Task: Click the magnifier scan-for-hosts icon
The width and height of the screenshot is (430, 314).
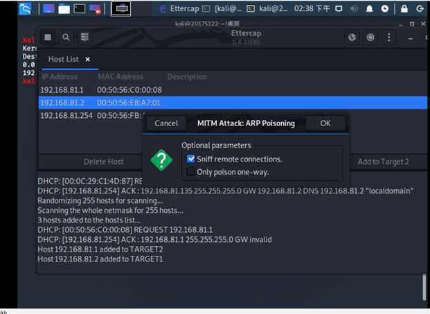Action: point(66,37)
